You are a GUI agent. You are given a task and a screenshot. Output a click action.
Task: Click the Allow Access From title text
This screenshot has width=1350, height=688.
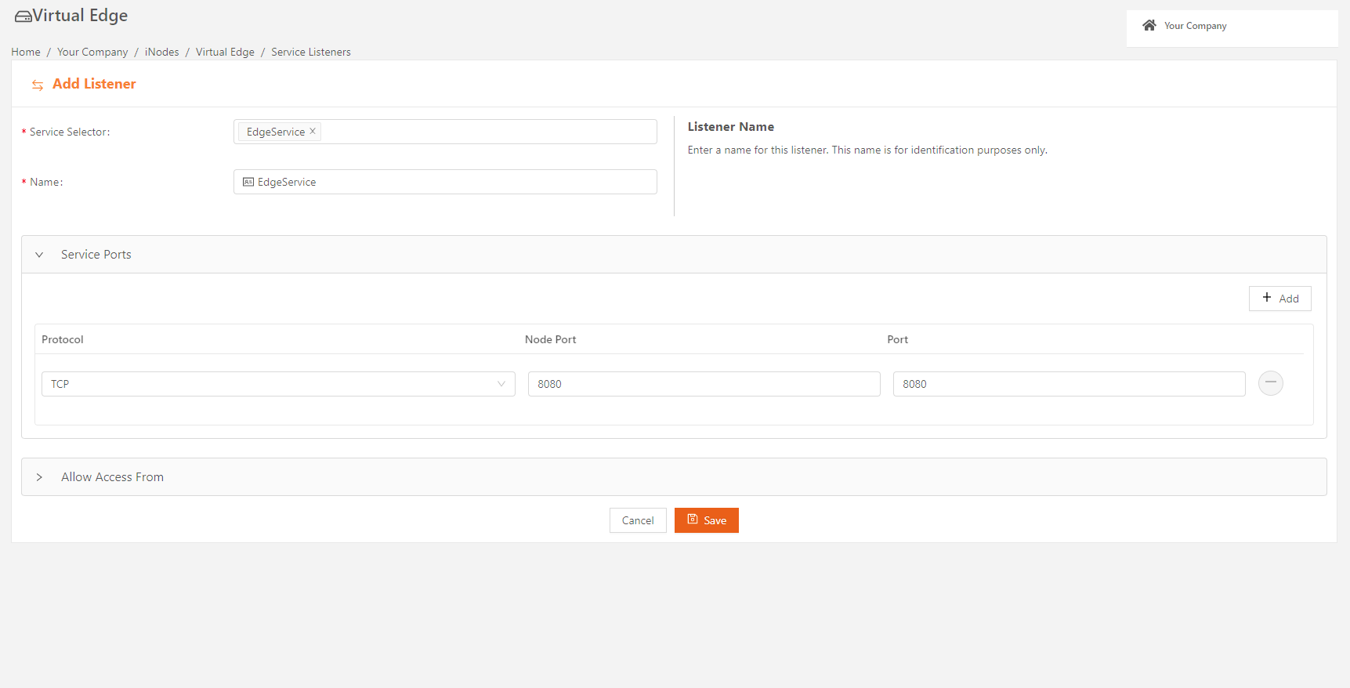113,477
